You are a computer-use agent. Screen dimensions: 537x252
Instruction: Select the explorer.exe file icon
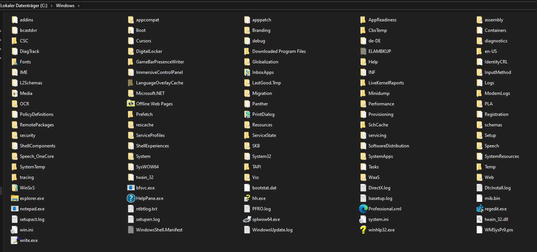point(15,198)
